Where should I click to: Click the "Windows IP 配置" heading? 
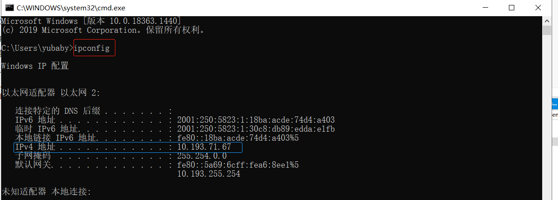tap(35, 66)
